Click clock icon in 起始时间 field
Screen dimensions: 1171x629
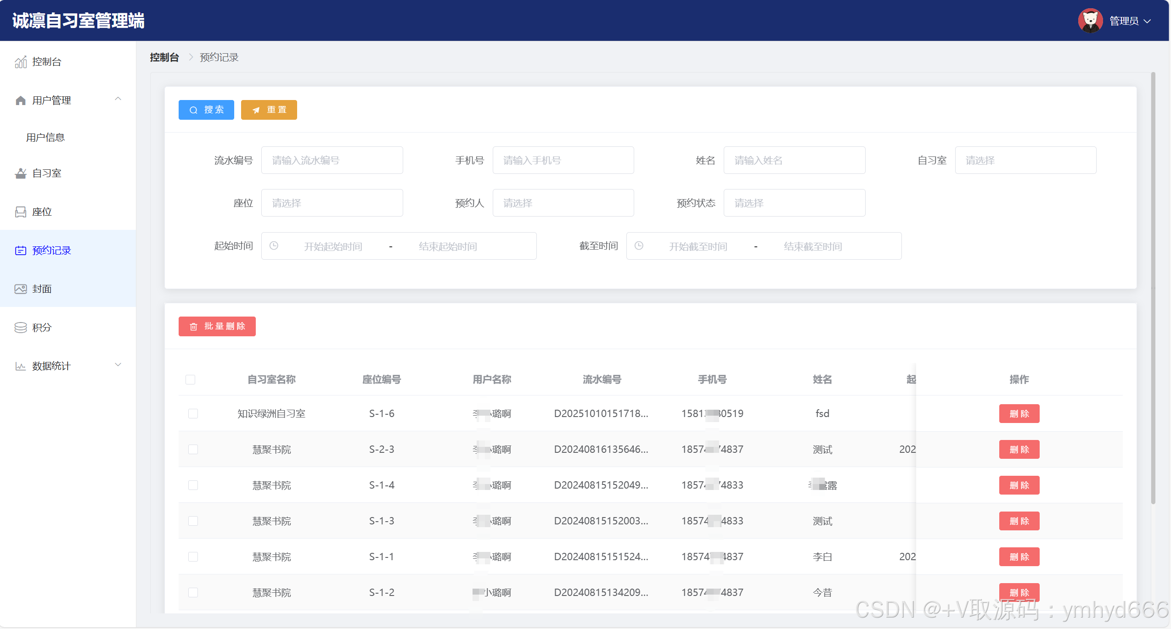coord(274,246)
